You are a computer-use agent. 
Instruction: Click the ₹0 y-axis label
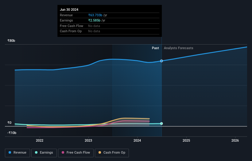coord(10,123)
